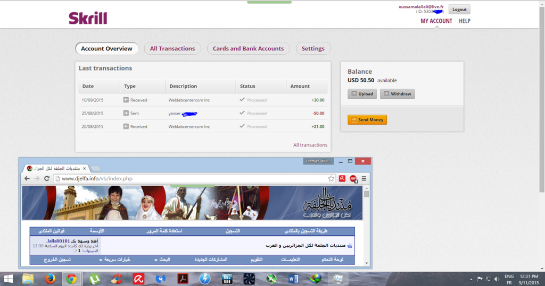Viewport: 545px width, 286px height.
Task: Open the forum rules link قوانين المنتدى
Action: pos(52,231)
